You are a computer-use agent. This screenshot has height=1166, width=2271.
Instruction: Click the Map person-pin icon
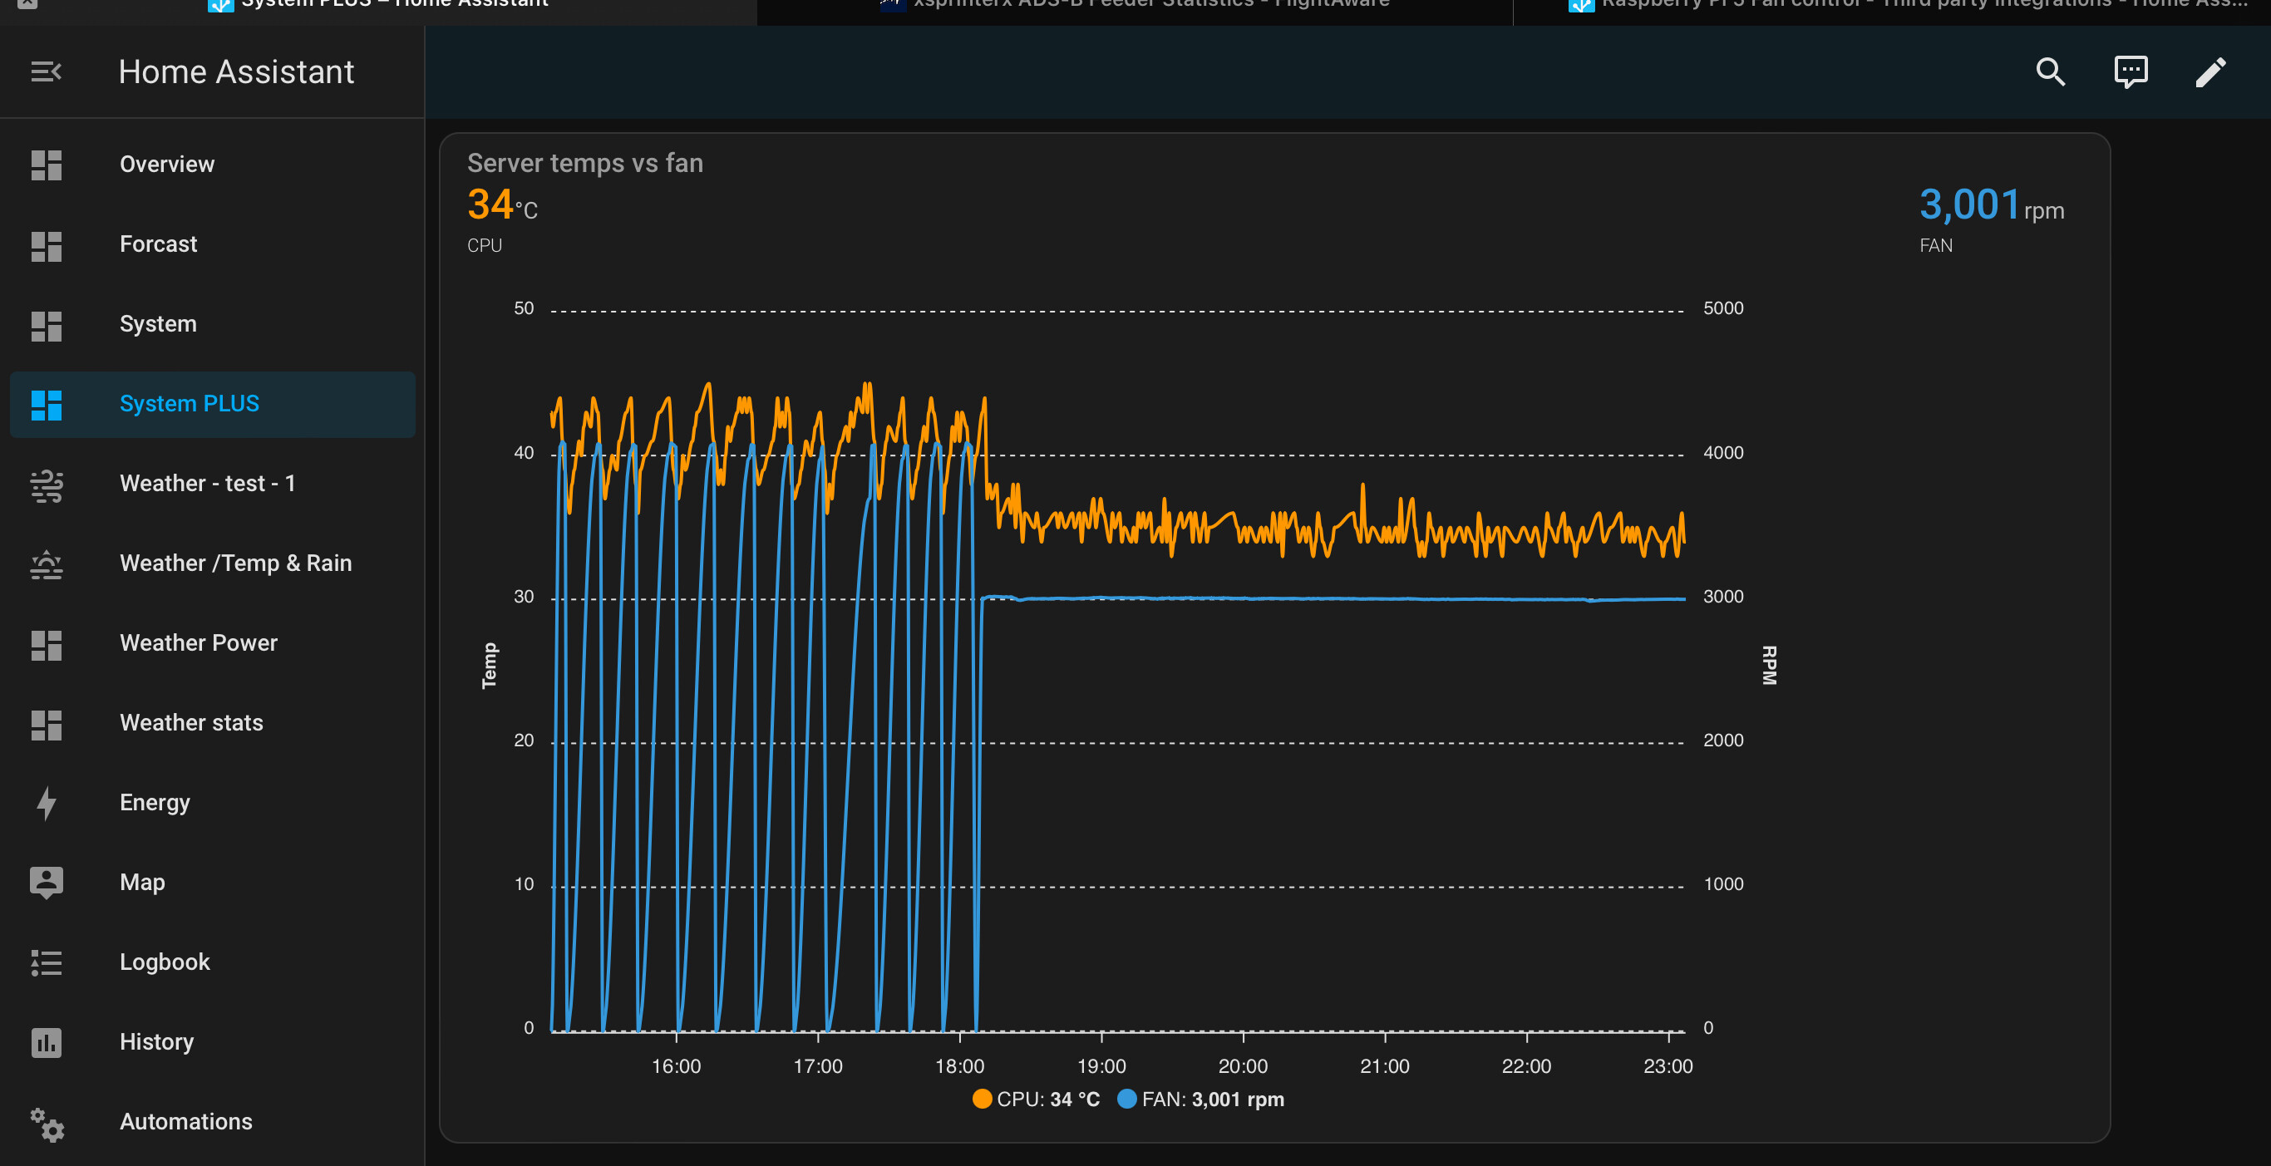[x=46, y=883]
